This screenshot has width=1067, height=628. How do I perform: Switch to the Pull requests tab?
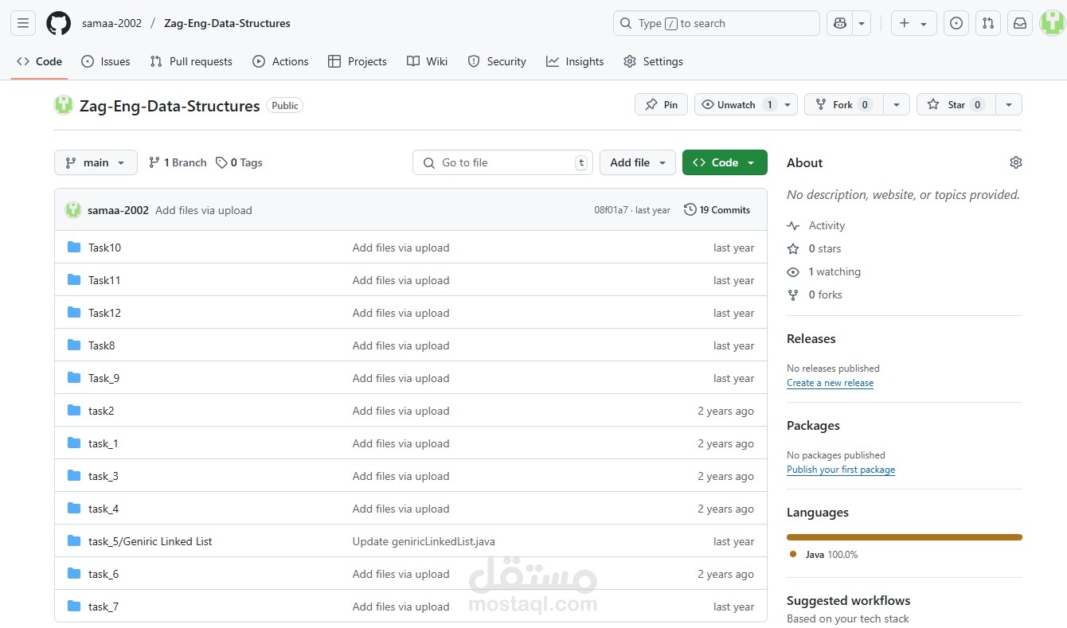(x=191, y=61)
